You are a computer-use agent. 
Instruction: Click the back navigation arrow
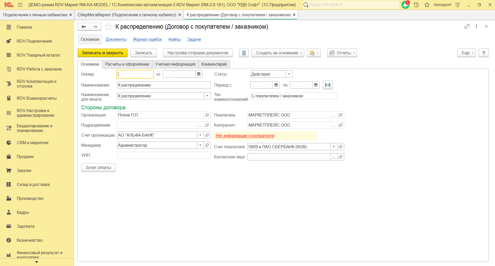(84, 27)
